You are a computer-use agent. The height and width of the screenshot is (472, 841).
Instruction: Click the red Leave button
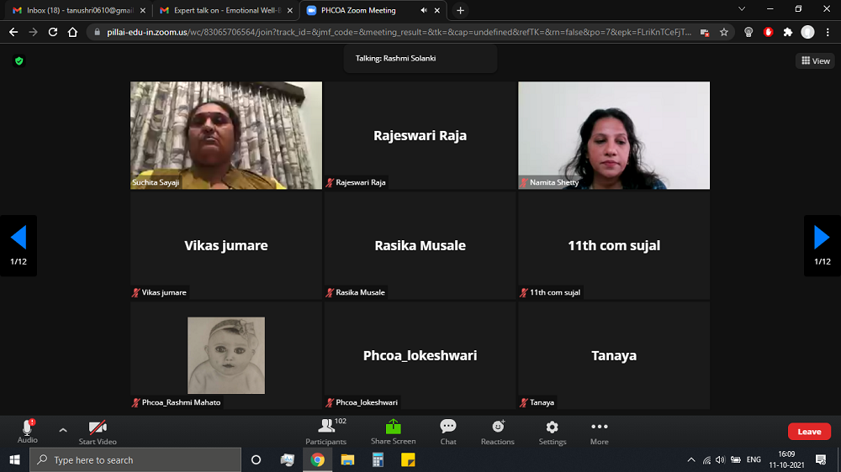click(x=809, y=432)
